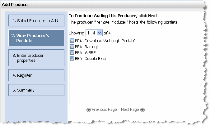Click the Next Page link
This screenshot has height=126, width=210.
130,110
